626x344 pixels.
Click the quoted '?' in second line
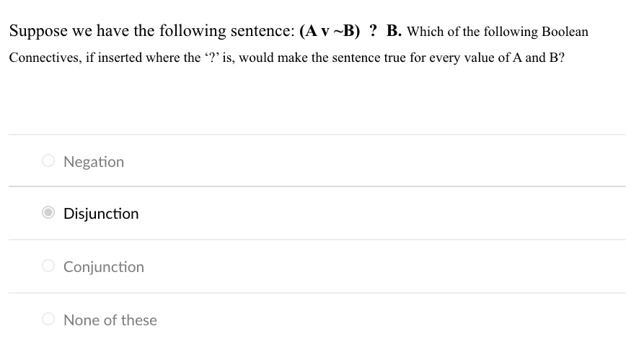(x=211, y=58)
